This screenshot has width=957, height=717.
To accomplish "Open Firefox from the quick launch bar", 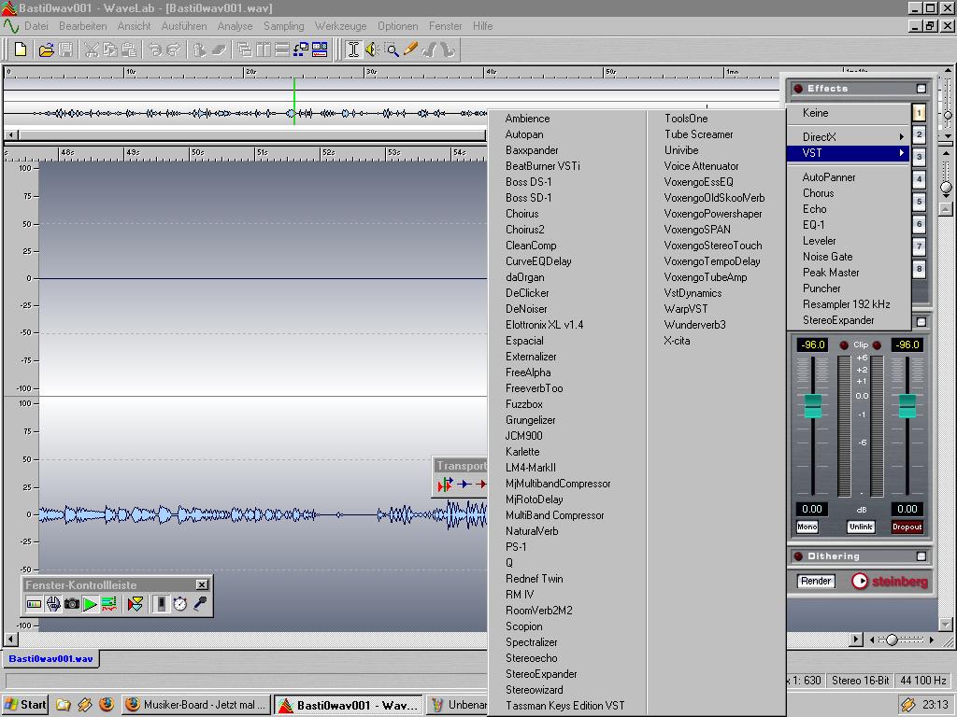I will pyautogui.click(x=107, y=705).
